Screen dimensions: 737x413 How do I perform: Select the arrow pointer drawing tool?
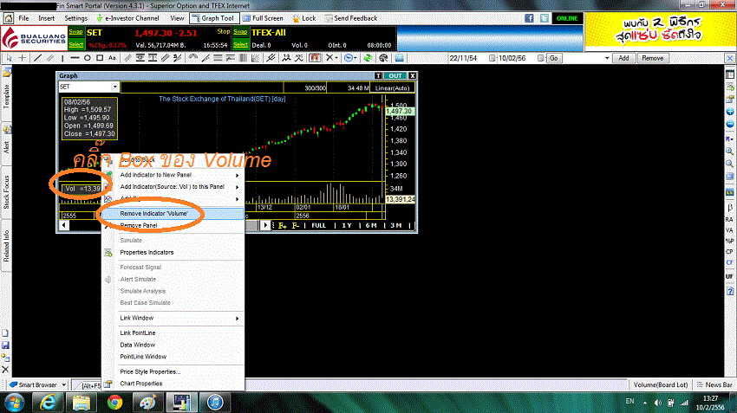pyautogui.click(x=9, y=58)
